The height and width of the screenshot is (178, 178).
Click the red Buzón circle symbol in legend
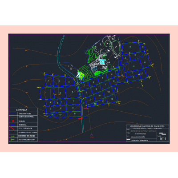13,121
